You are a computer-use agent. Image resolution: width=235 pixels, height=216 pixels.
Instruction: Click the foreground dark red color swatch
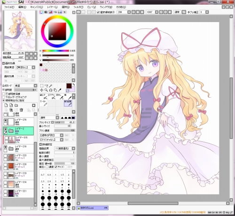pos(69,86)
